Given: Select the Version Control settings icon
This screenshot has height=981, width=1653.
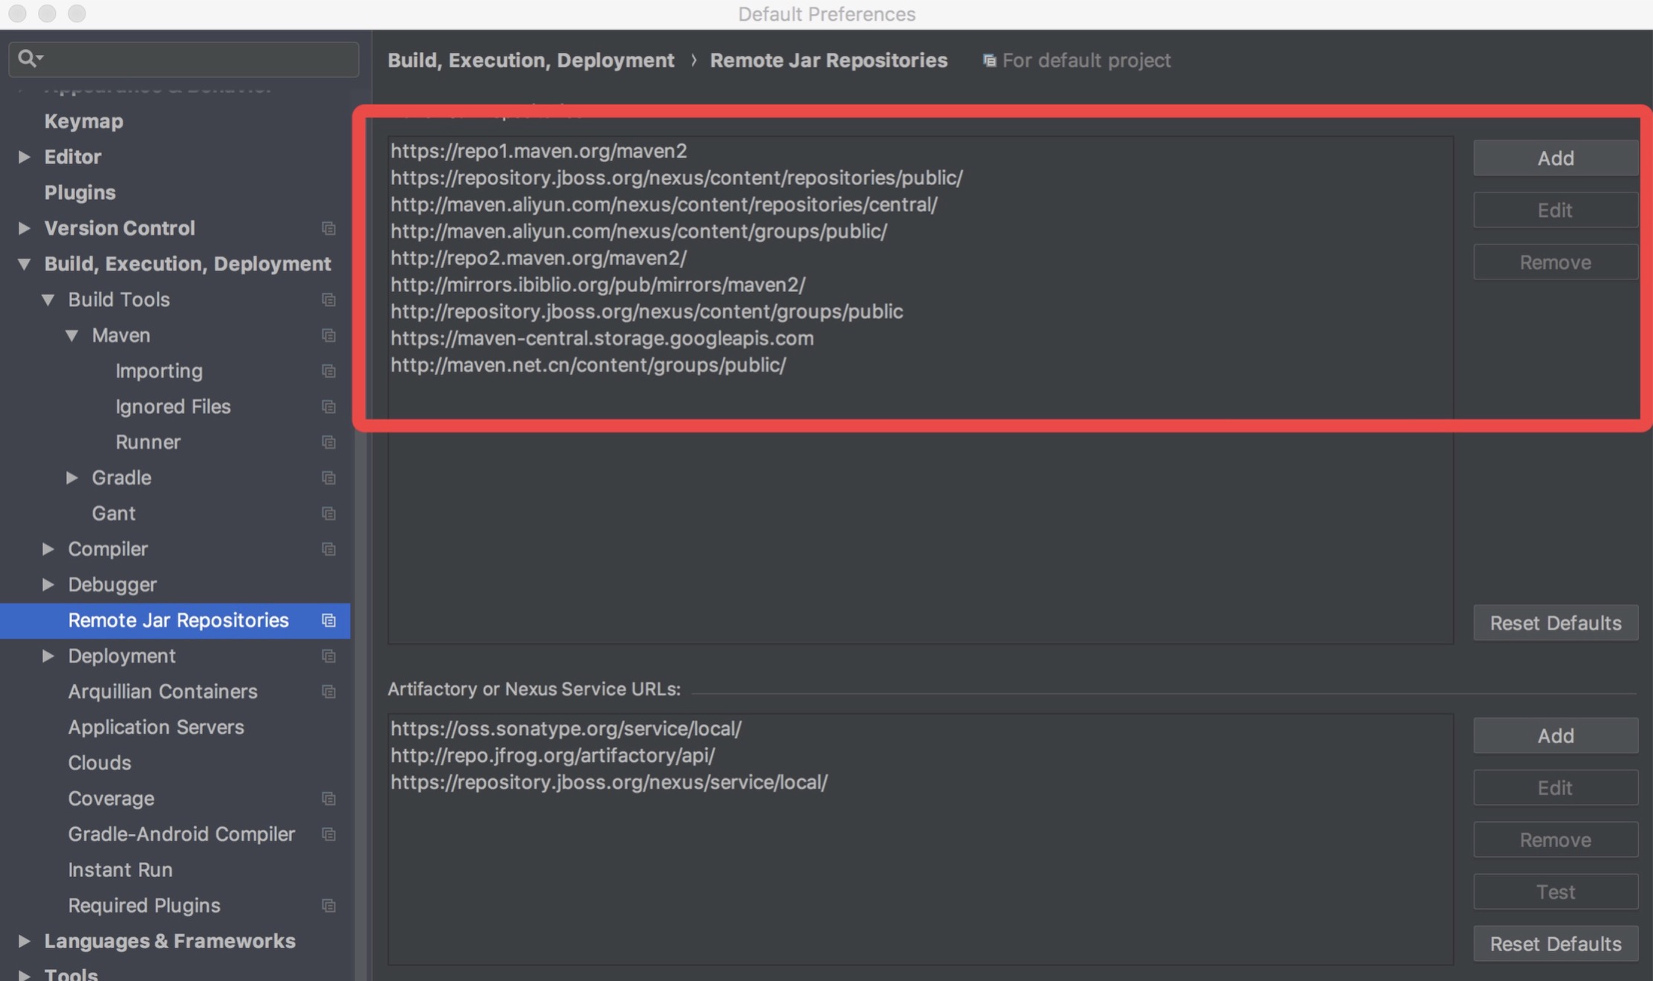Looking at the screenshot, I should (329, 229).
